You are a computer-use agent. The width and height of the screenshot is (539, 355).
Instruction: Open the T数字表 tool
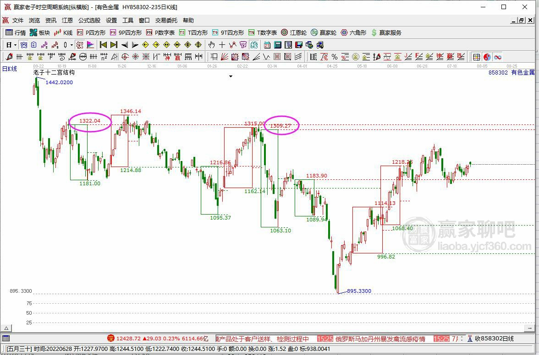263,32
